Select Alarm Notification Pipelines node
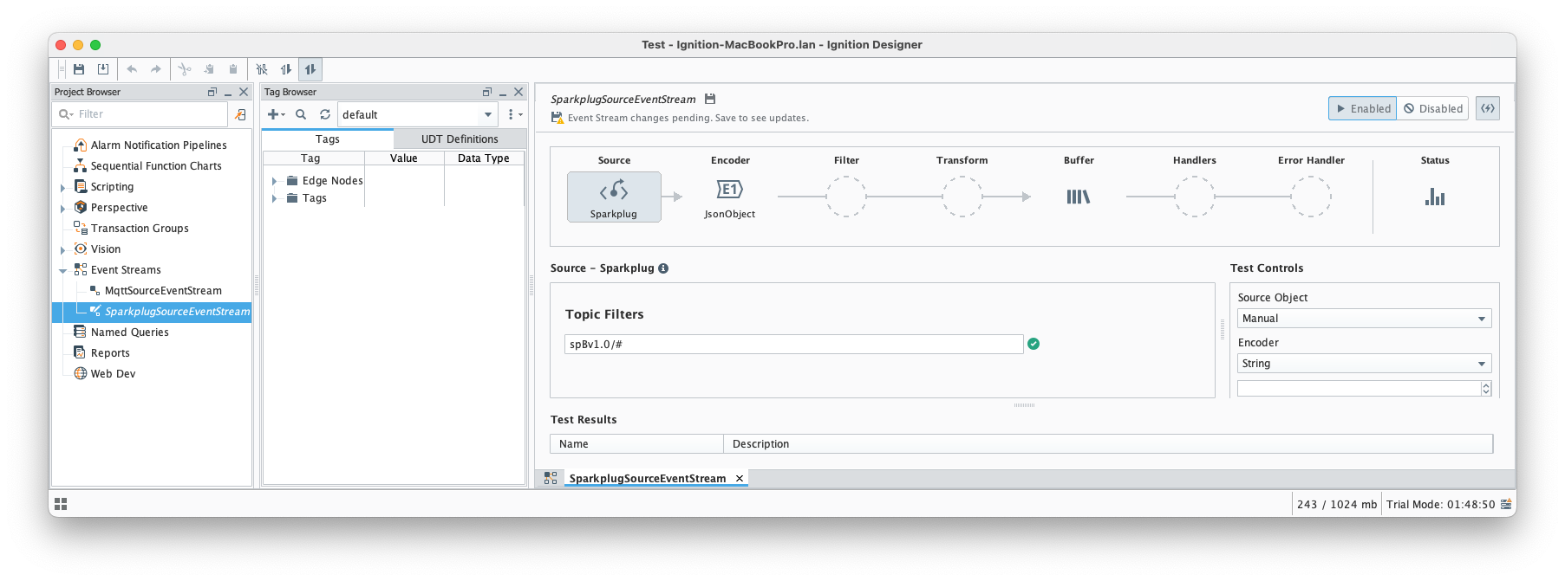 pyautogui.click(x=159, y=145)
